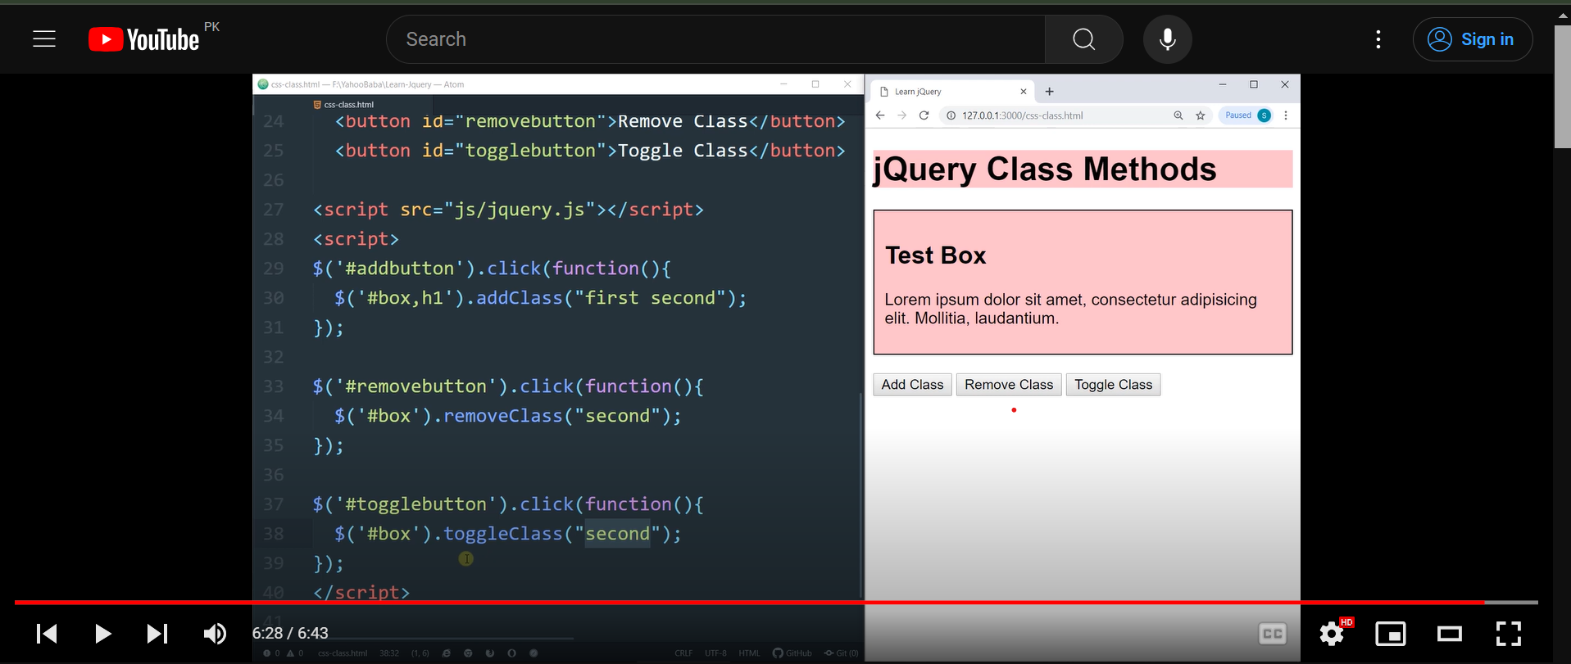Type in the YouTube Search field

pos(715,39)
